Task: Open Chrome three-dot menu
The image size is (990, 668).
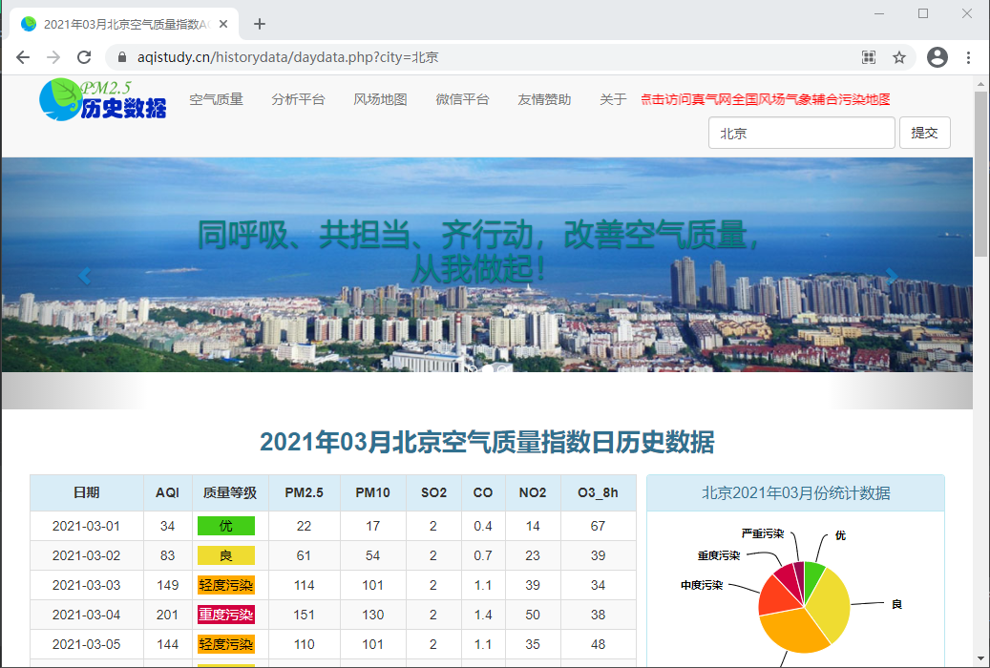Action: (968, 57)
